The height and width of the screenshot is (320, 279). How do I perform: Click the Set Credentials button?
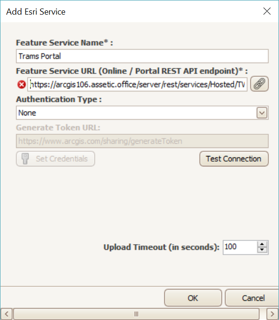[56, 158]
